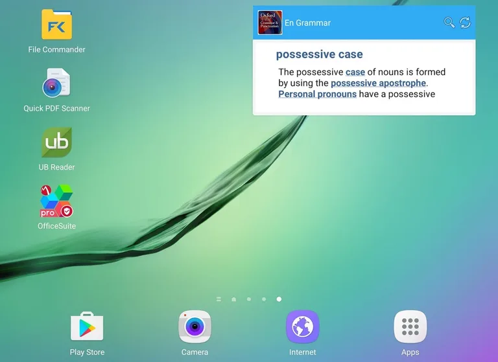This screenshot has height=362, width=498.
Task: Click the underlined "case" link
Action: 355,72
